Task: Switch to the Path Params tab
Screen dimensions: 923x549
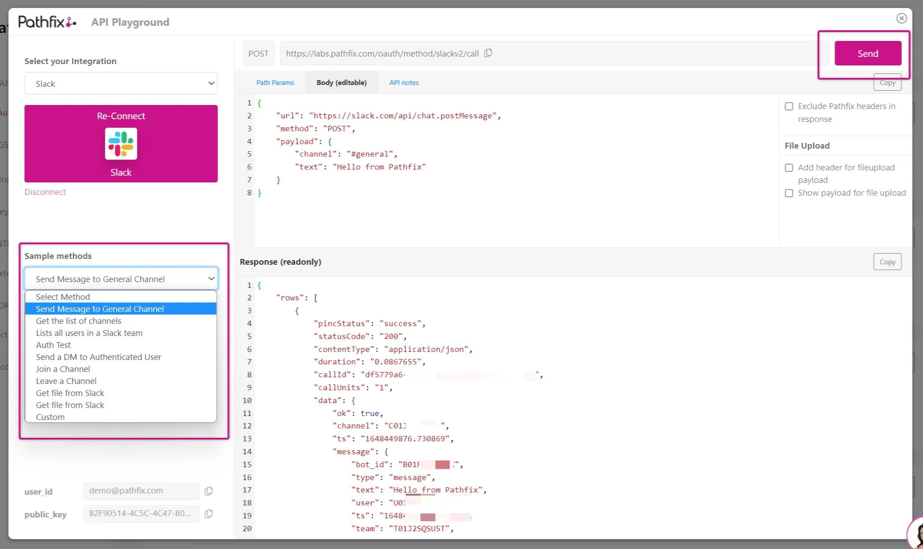Action: [275, 82]
